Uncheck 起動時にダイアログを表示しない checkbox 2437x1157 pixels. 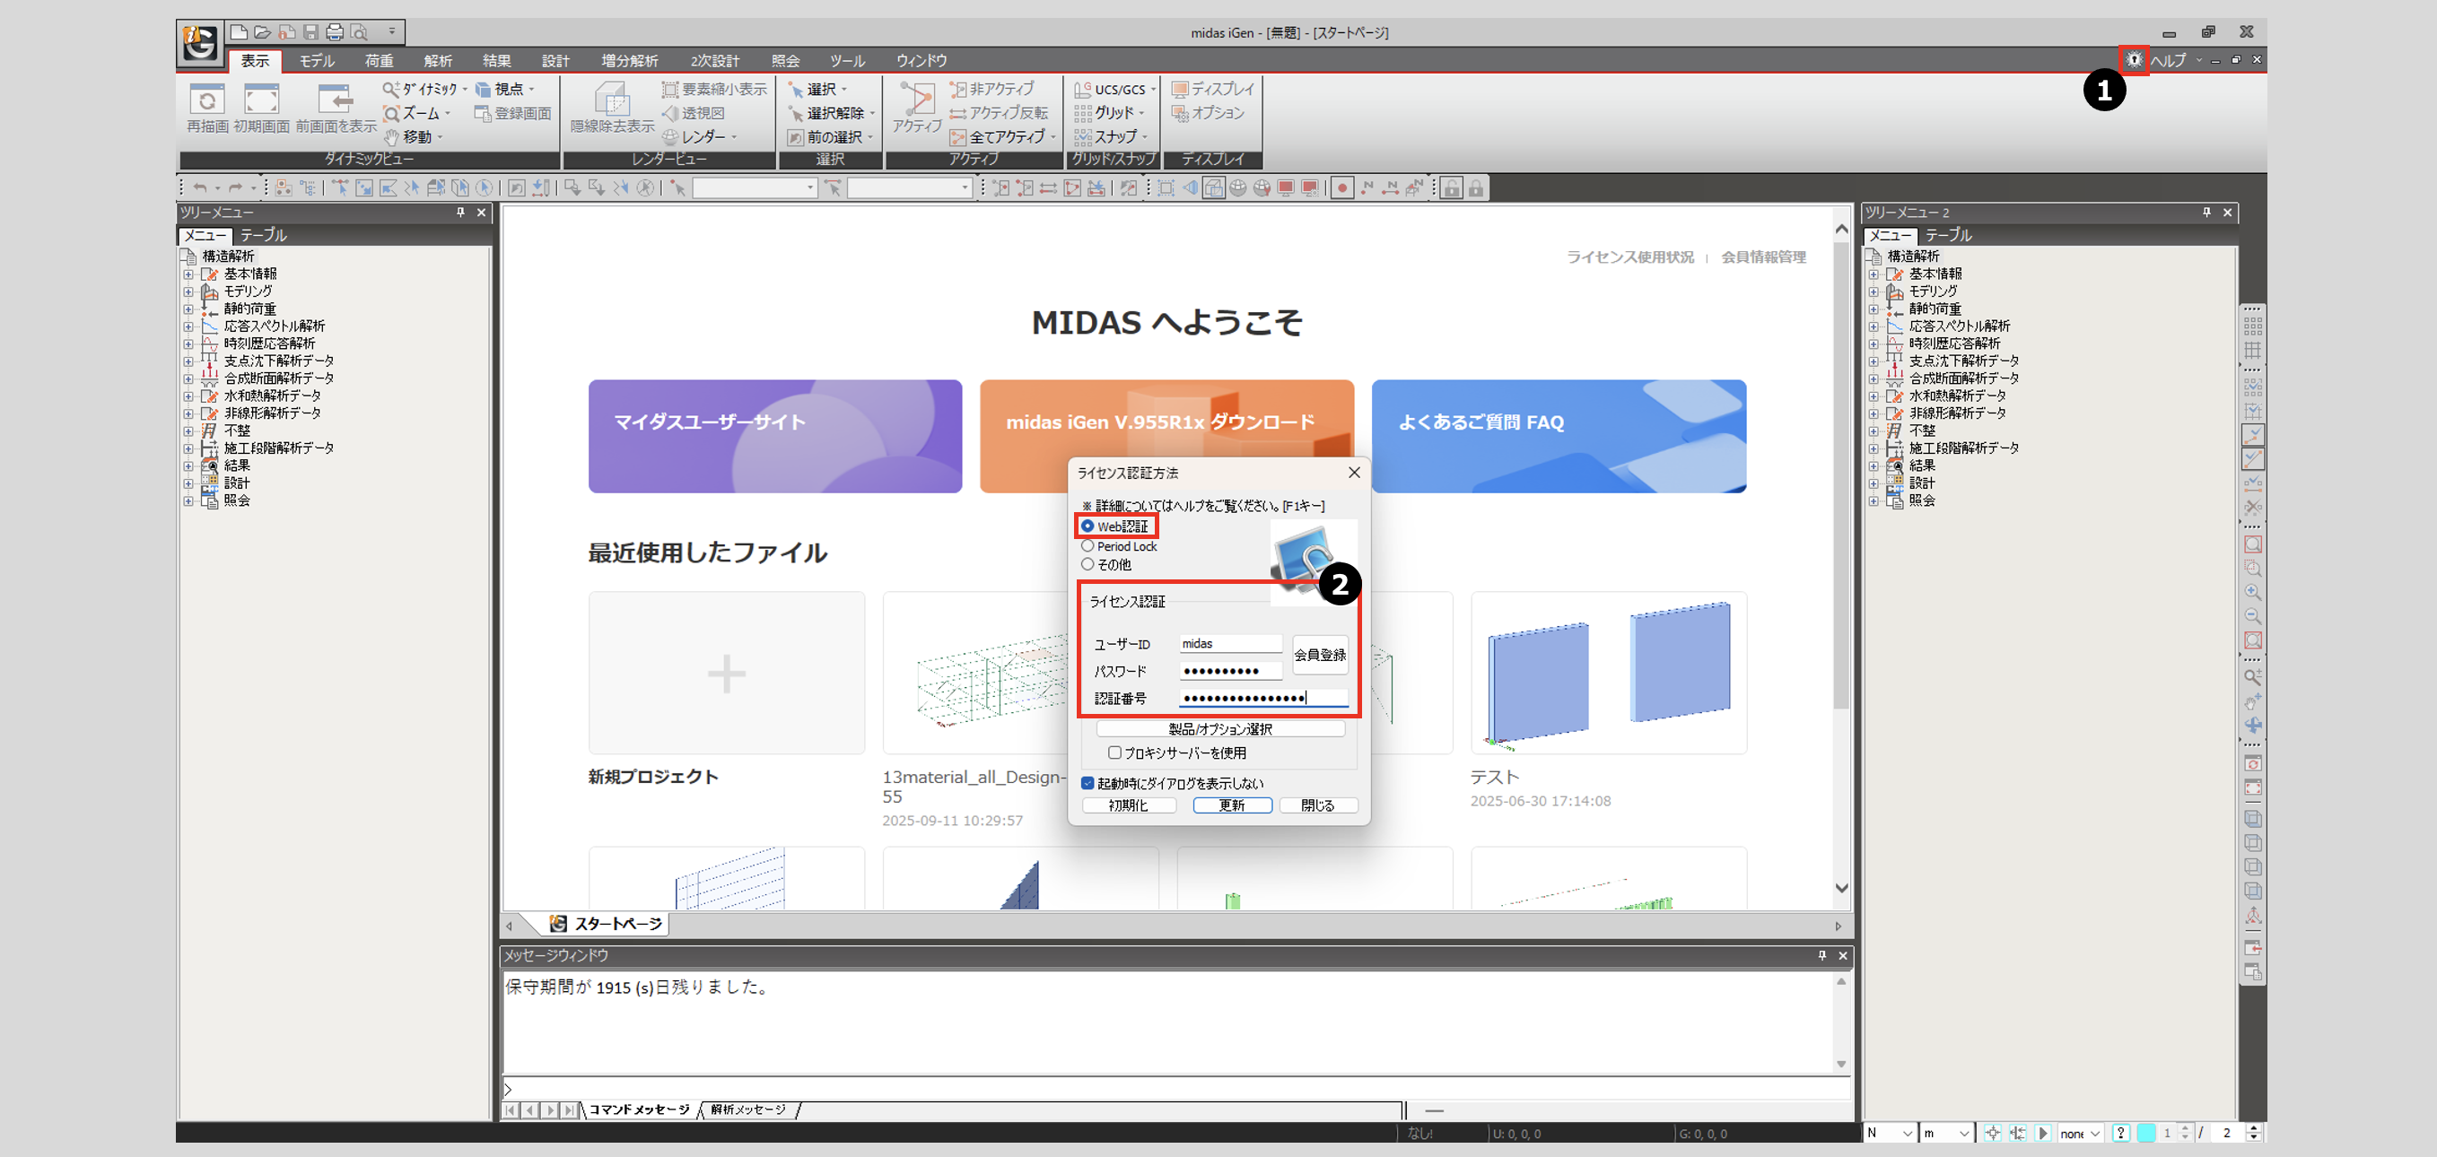click(1087, 784)
